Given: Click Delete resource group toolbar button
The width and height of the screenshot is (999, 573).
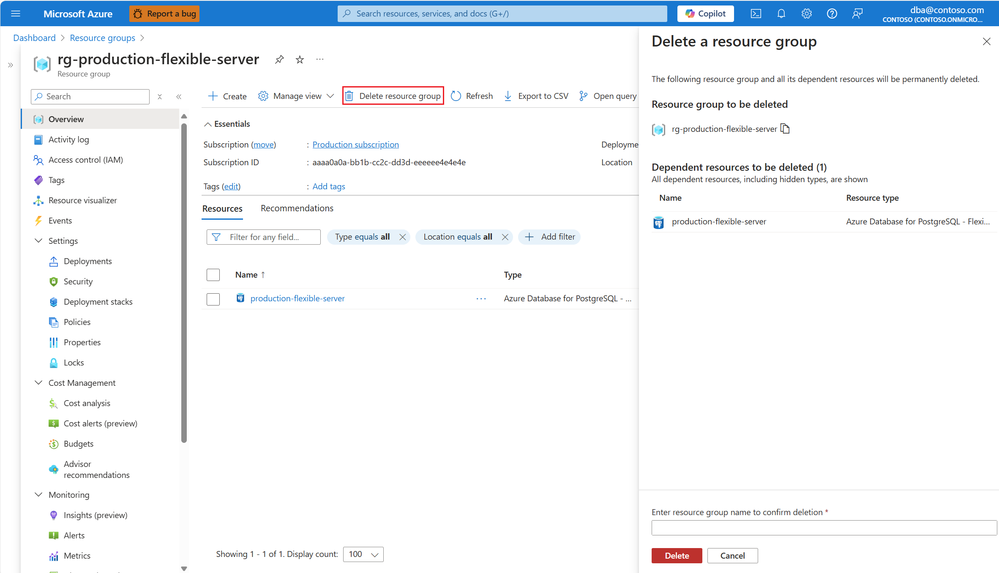Looking at the screenshot, I should [x=393, y=96].
